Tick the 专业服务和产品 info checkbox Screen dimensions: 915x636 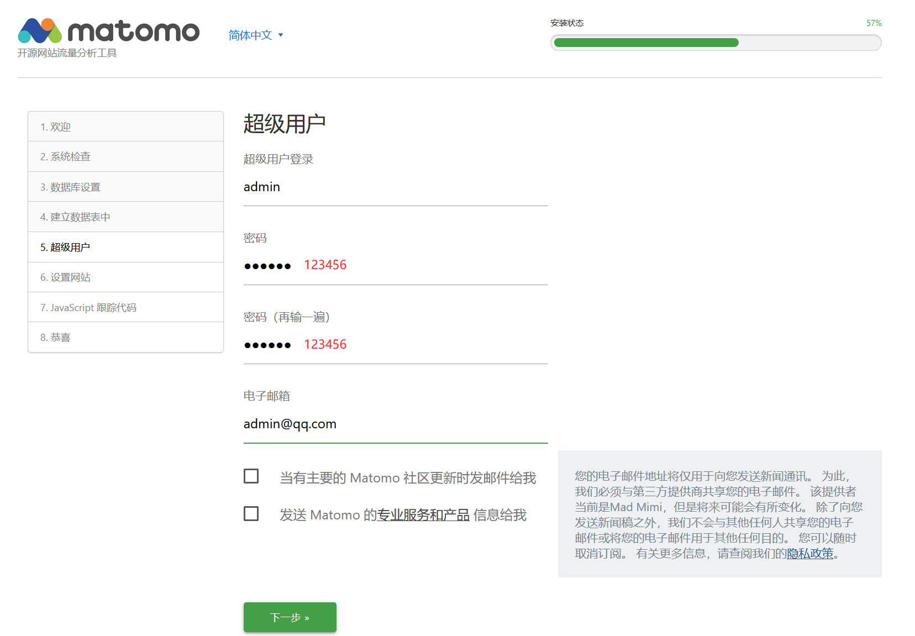coord(251,514)
